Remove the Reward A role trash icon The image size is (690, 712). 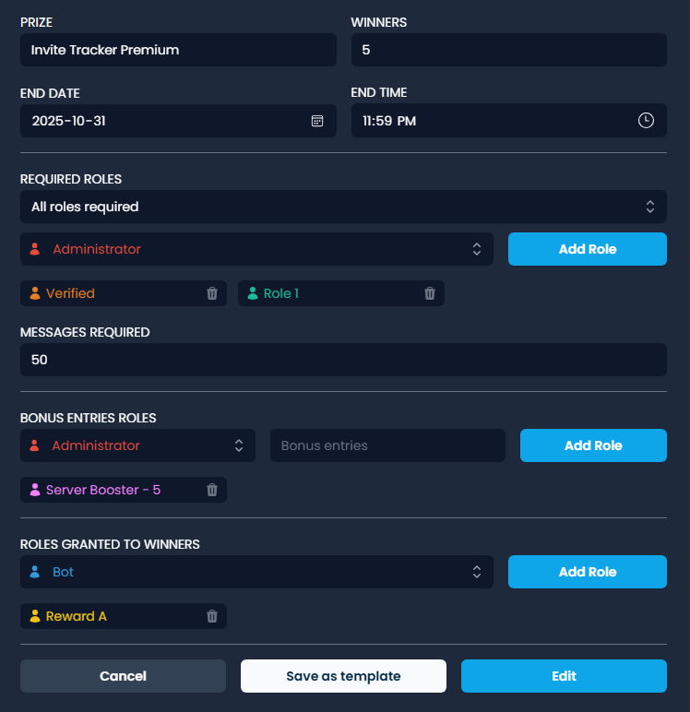212,616
